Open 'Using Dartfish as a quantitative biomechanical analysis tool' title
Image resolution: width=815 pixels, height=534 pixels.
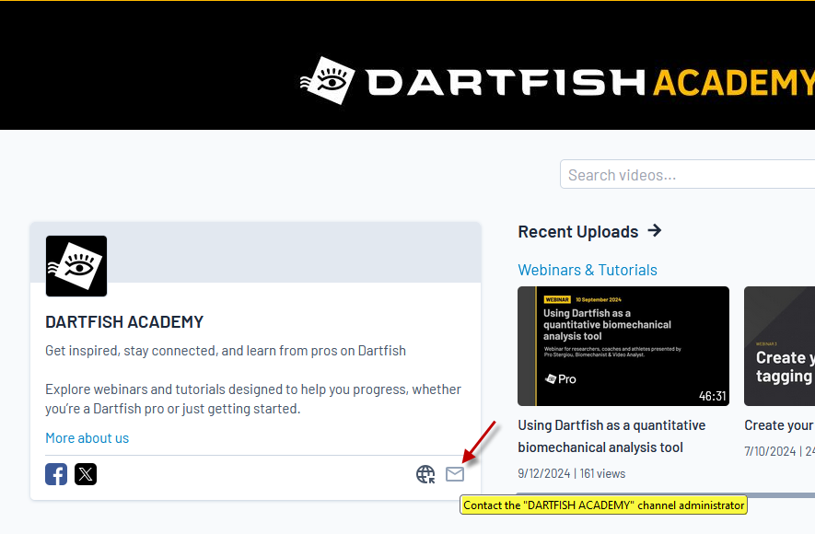(611, 436)
